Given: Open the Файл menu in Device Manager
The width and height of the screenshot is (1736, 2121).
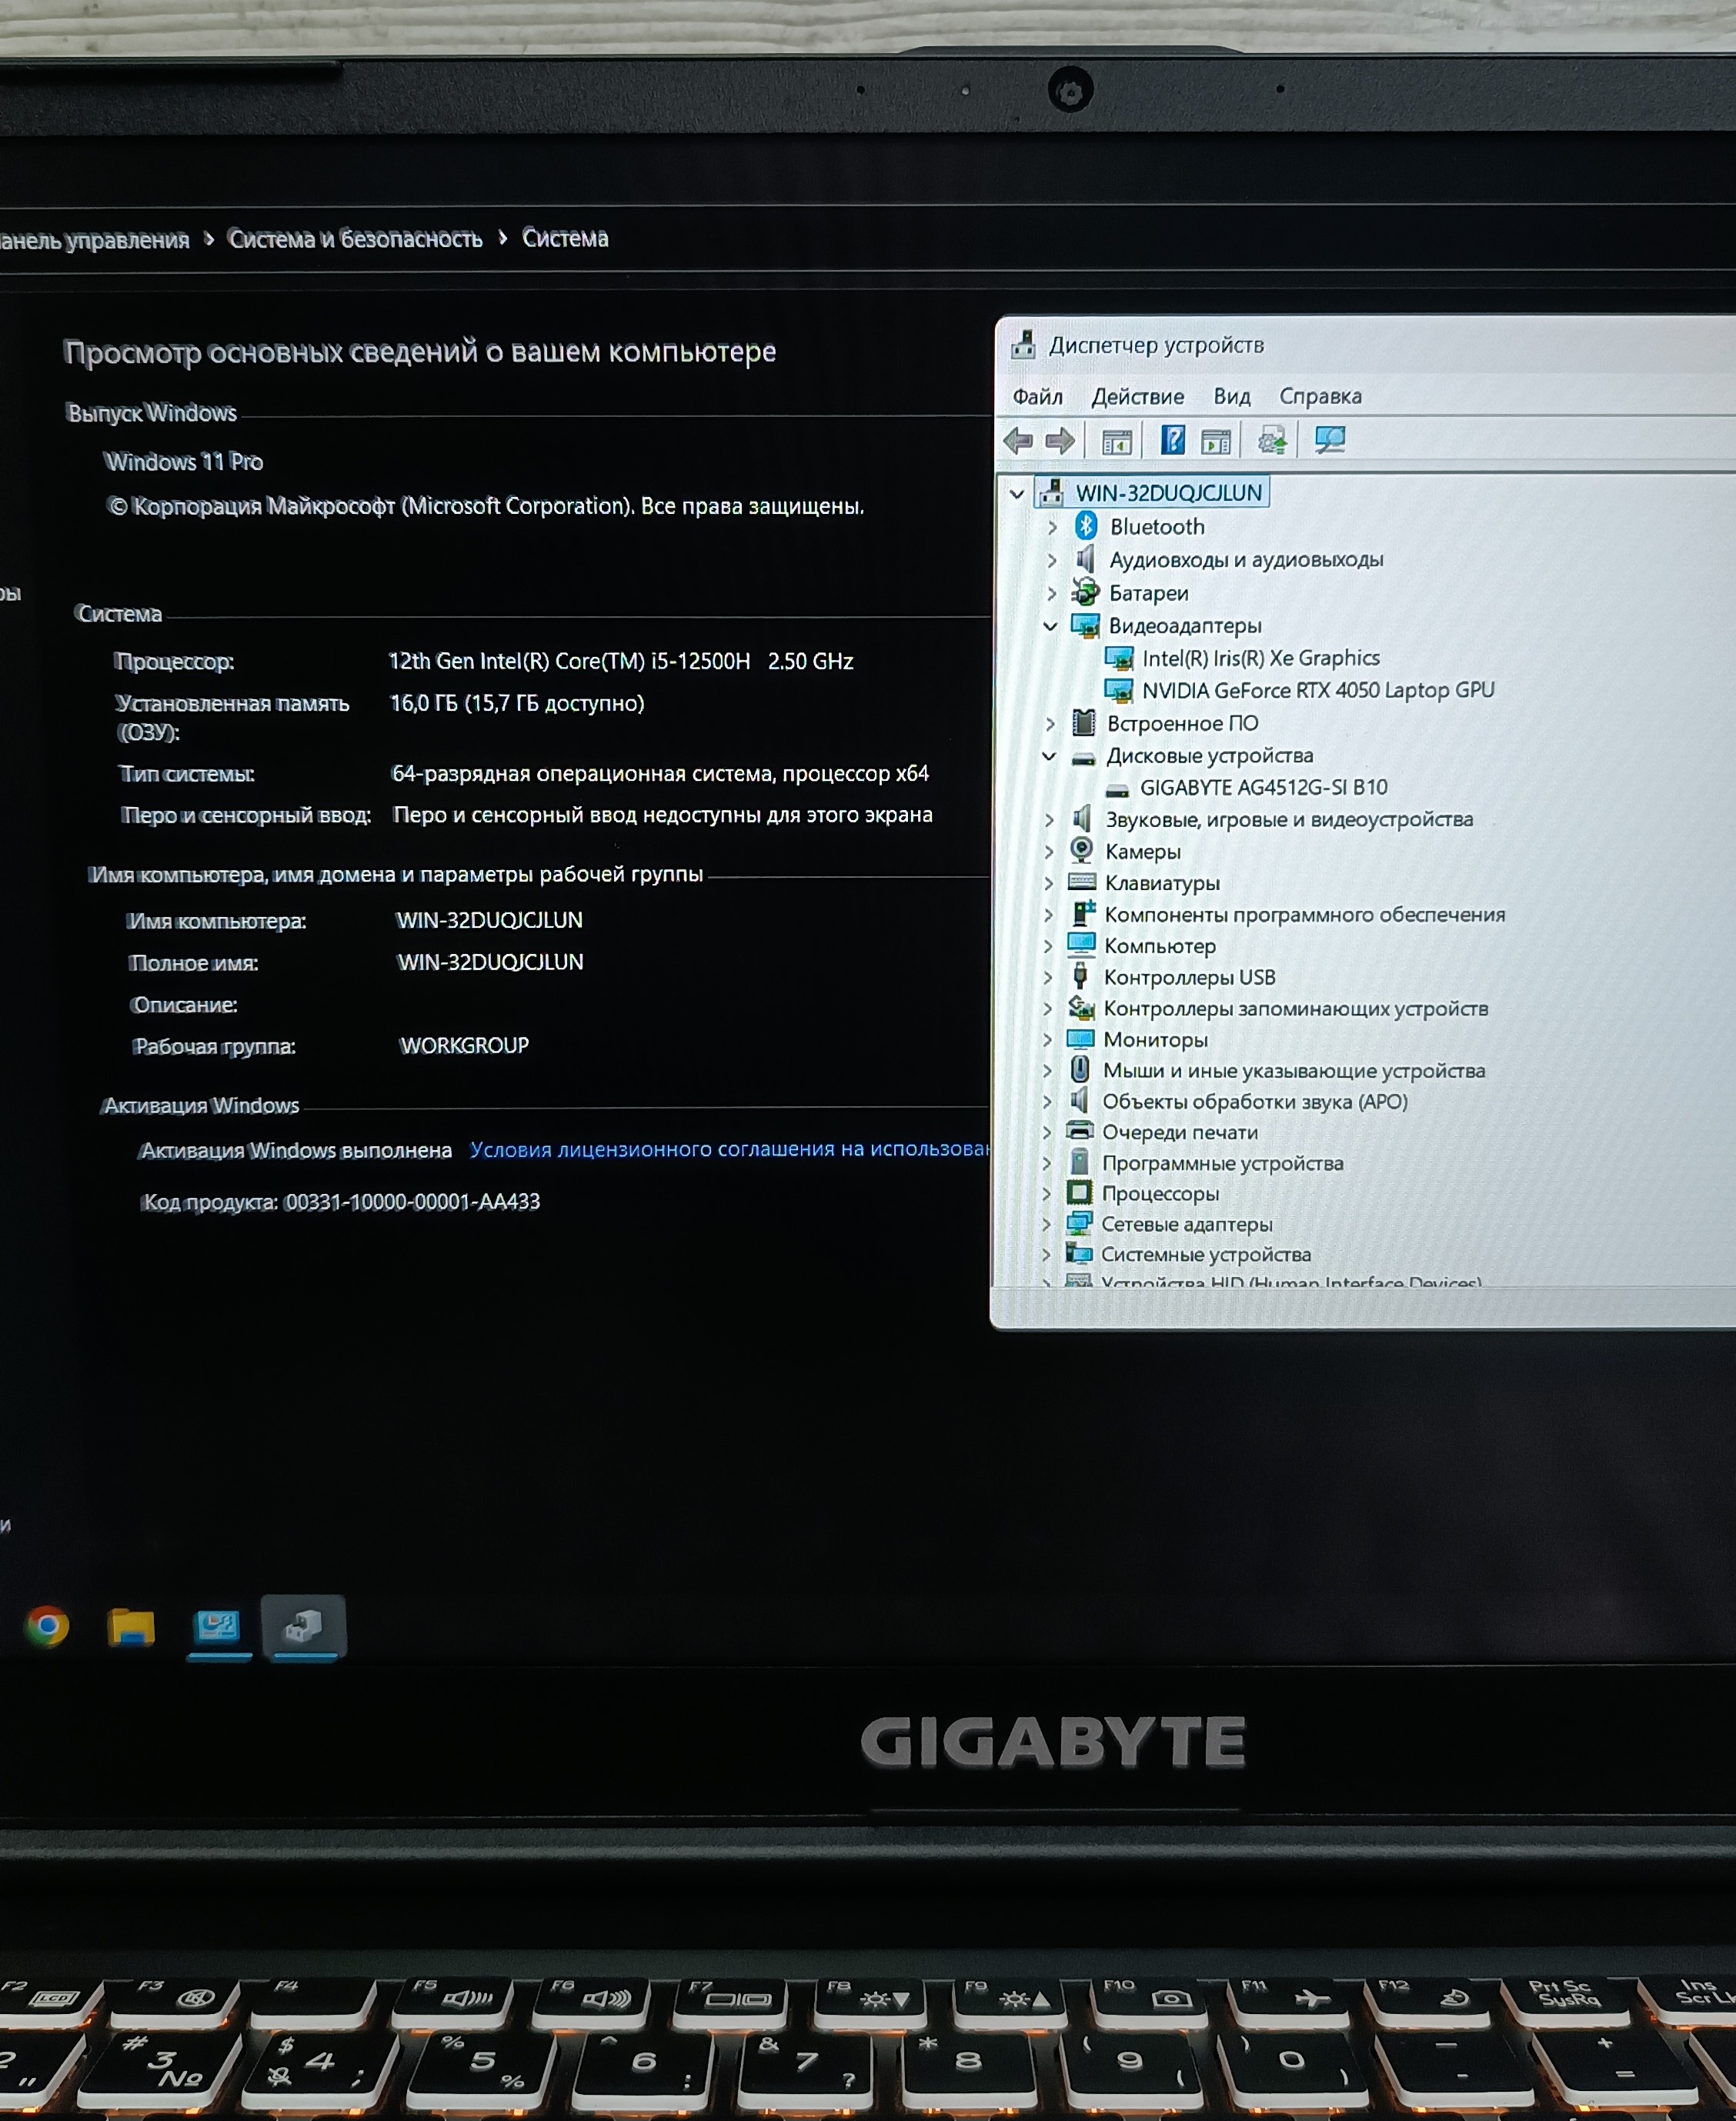Looking at the screenshot, I should 1037,397.
